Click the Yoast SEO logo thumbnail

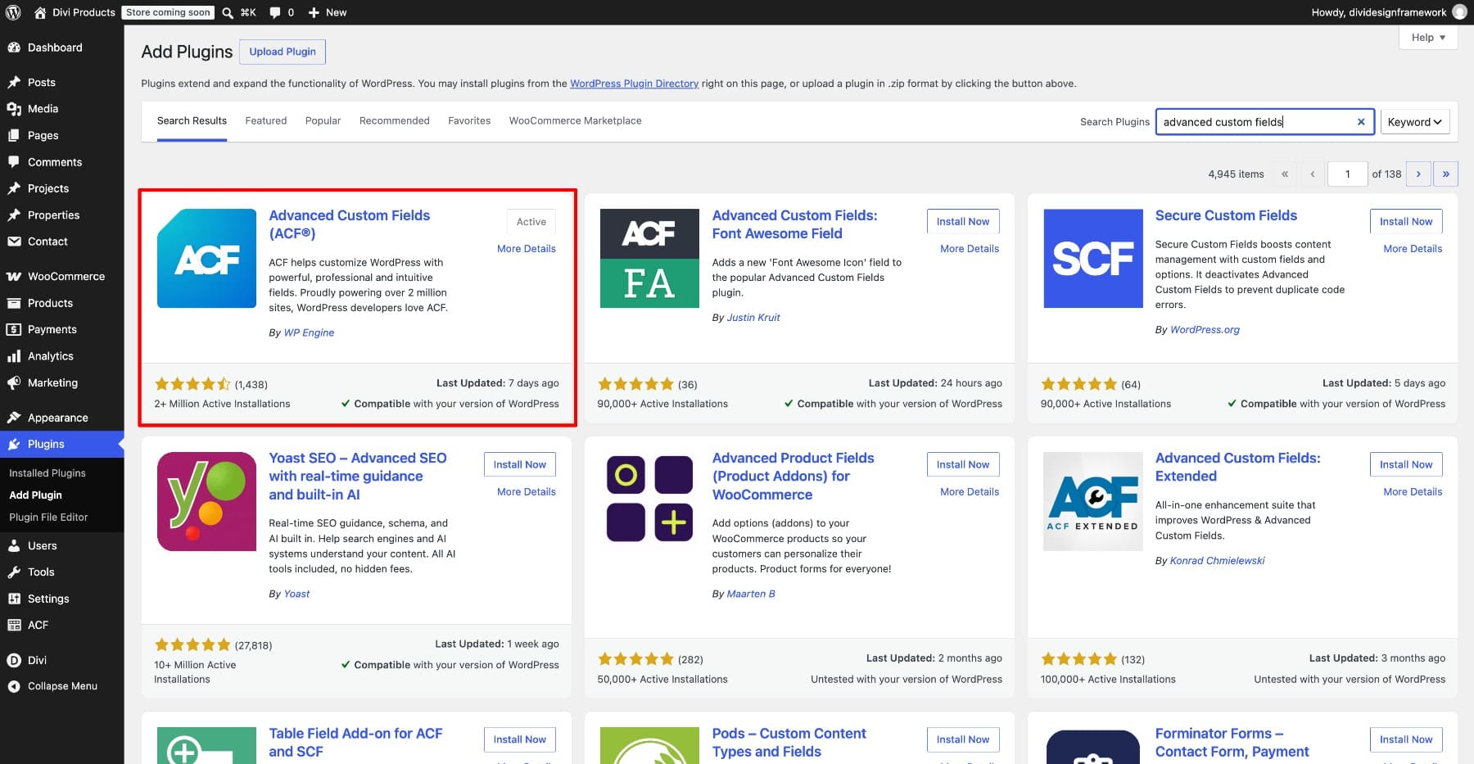tap(206, 501)
